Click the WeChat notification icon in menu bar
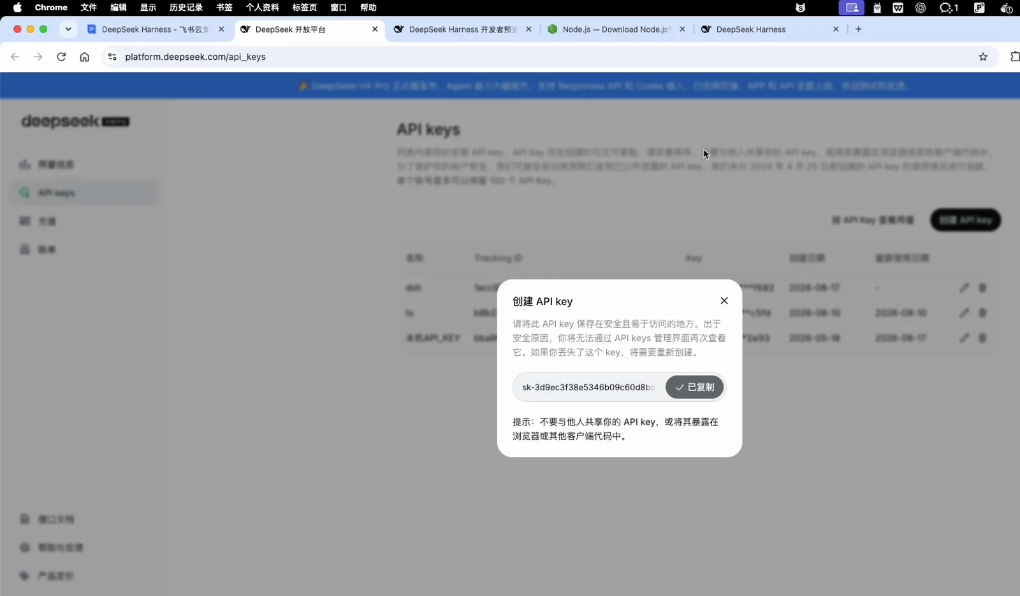 [x=949, y=8]
